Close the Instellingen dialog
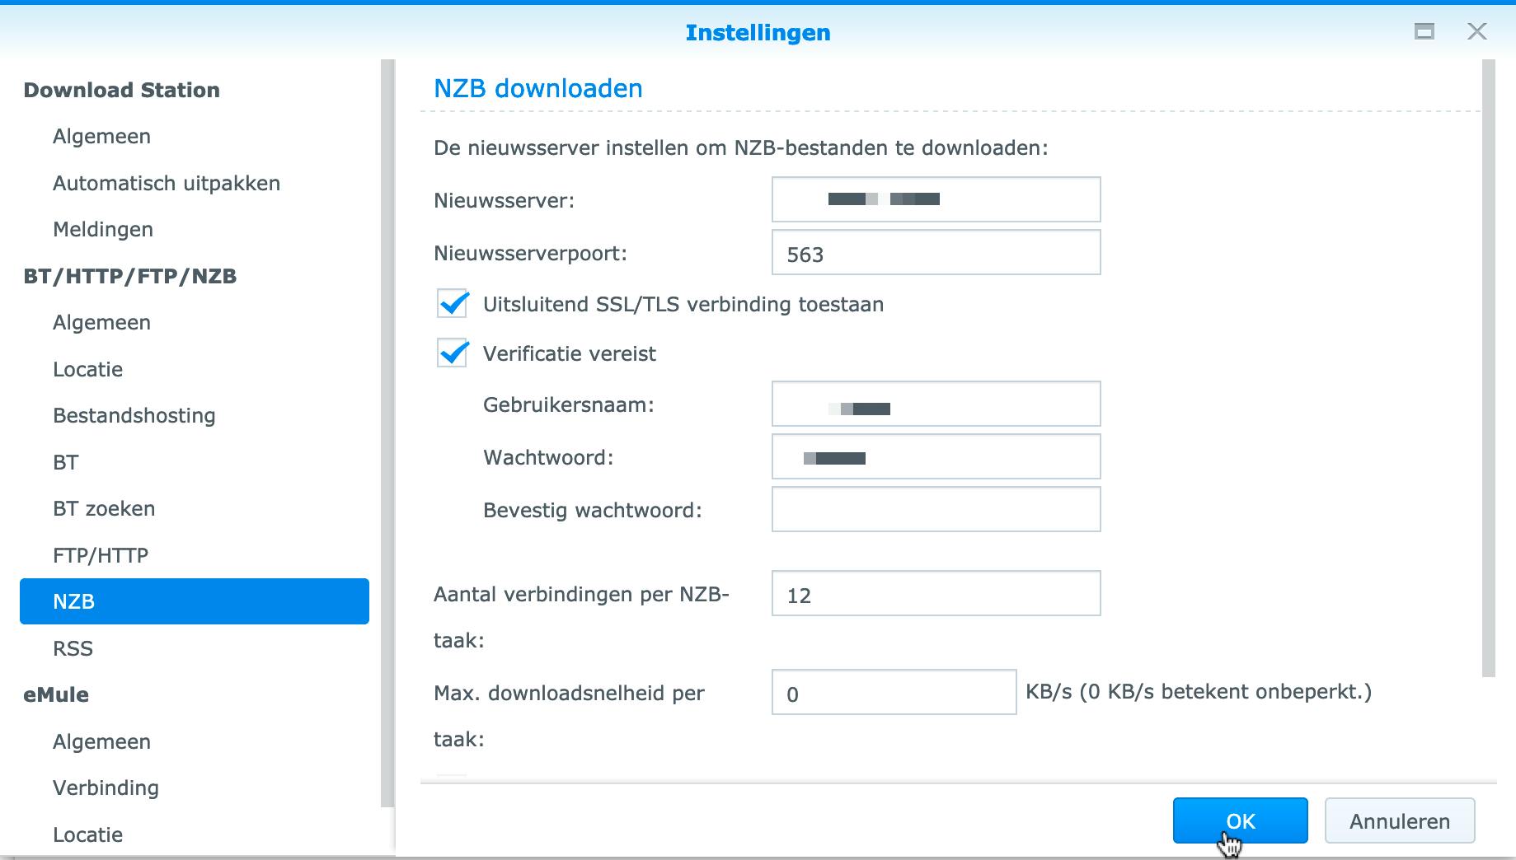This screenshot has width=1516, height=860. [1476, 32]
